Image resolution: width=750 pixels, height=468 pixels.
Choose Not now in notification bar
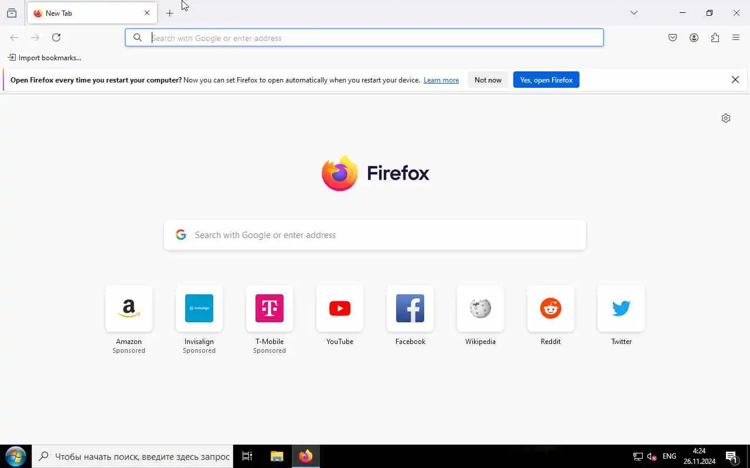coord(488,80)
